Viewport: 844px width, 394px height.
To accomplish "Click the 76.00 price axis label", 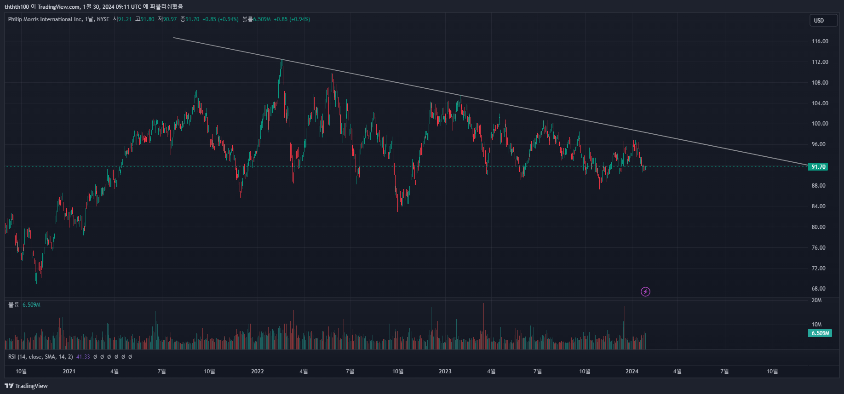I will coord(818,248).
